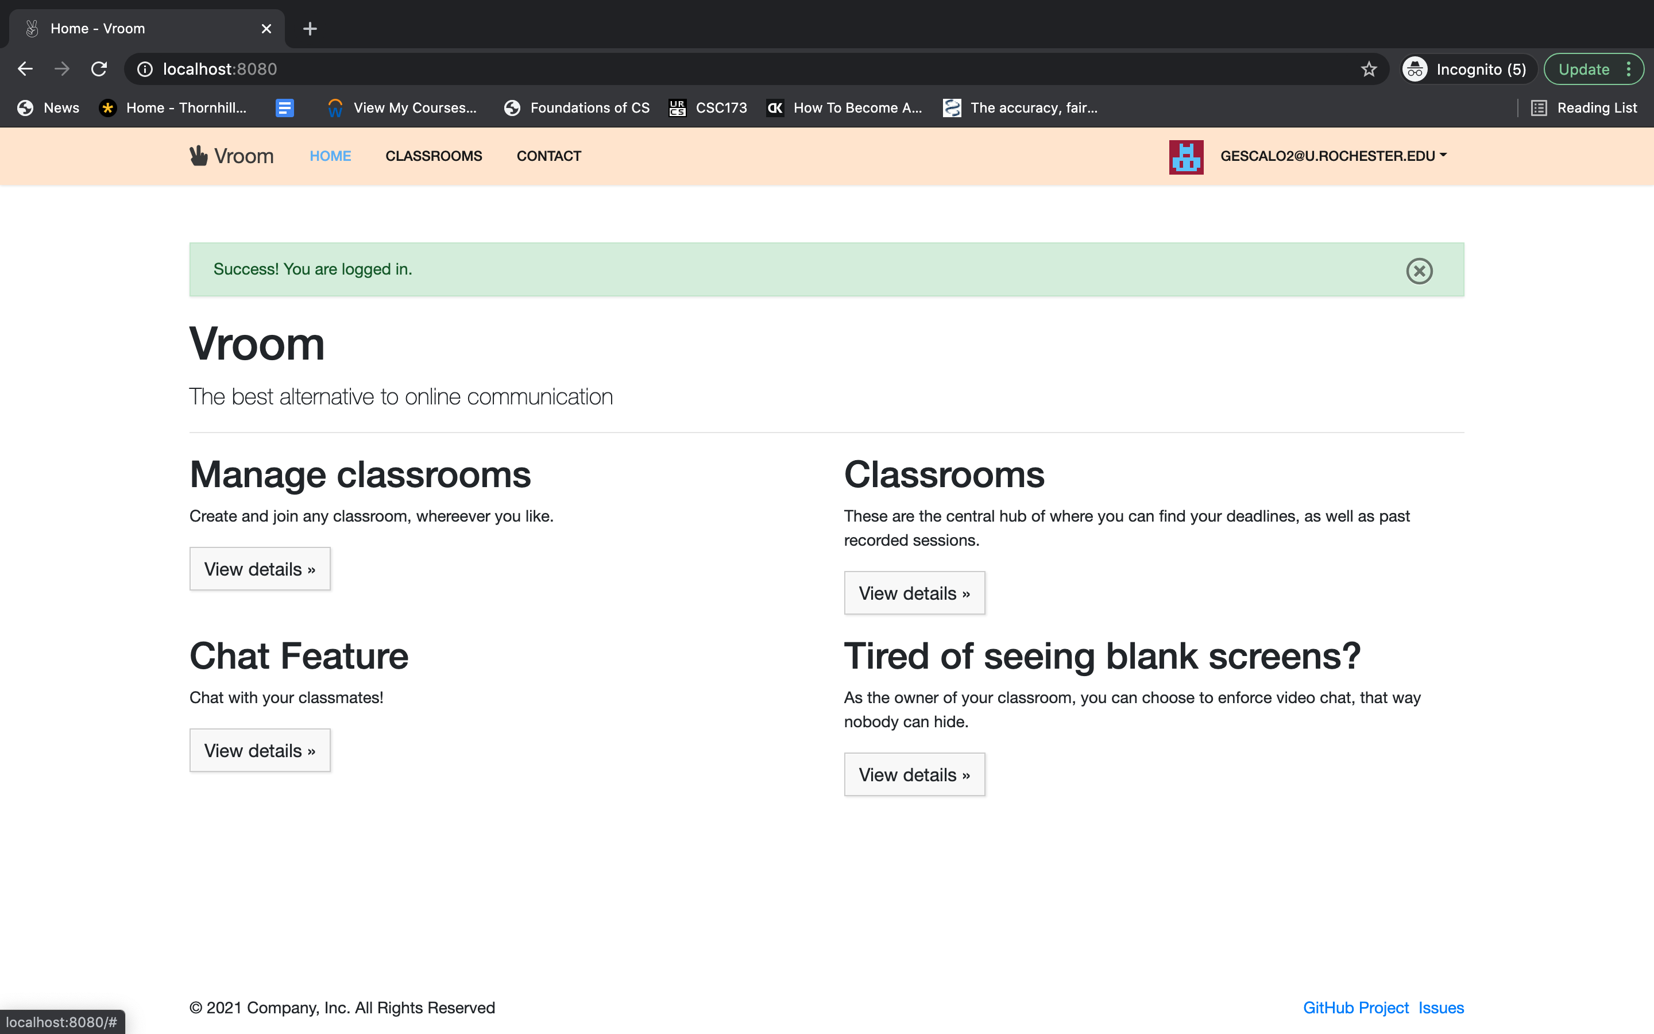Viewport: 1654px width, 1034px height.
Task: Select the HOME navigation item
Action: [330, 156]
